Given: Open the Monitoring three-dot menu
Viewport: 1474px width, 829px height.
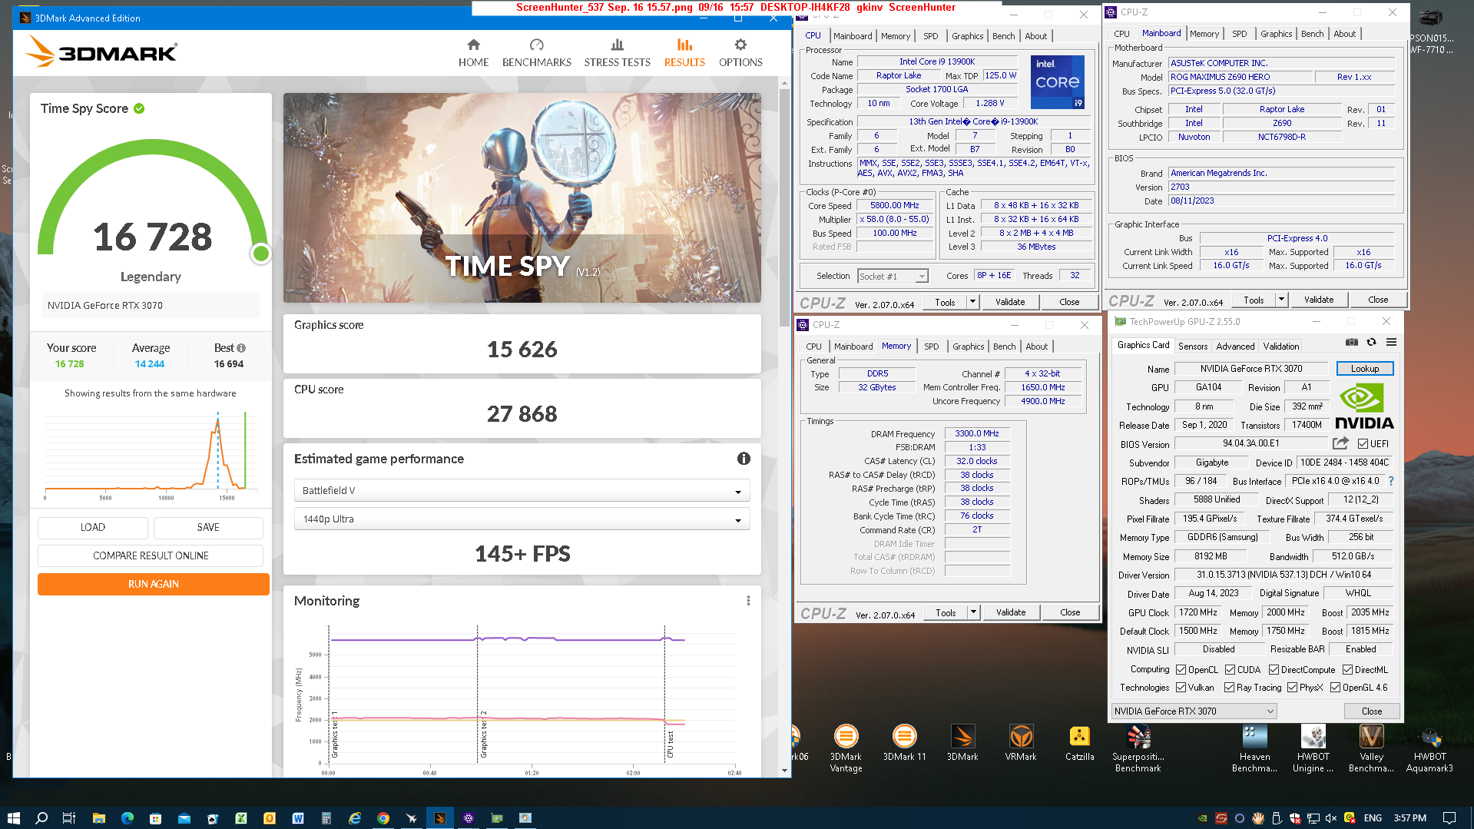Looking at the screenshot, I should coord(748,601).
